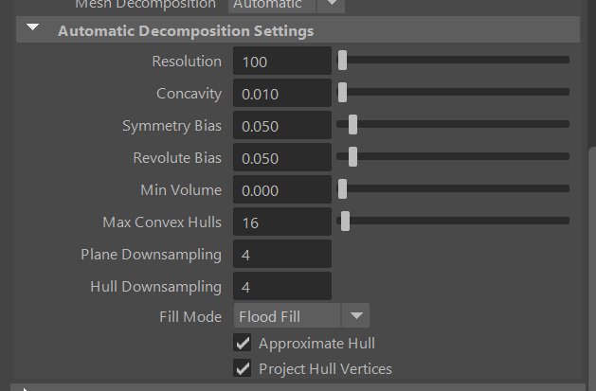Select the Hull Downsampling input field
Viewport: 596px width, 391px height.
point(281,287)
